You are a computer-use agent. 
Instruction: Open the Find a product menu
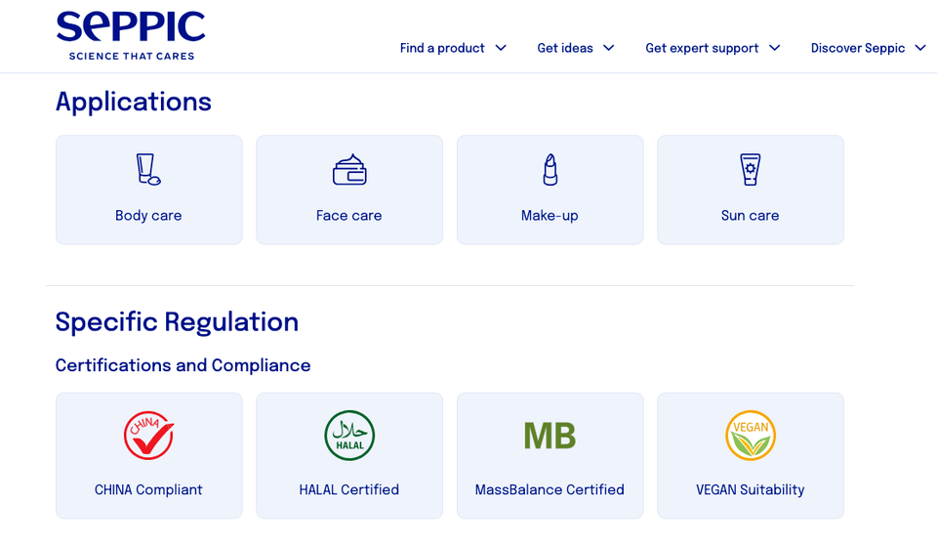442,48
